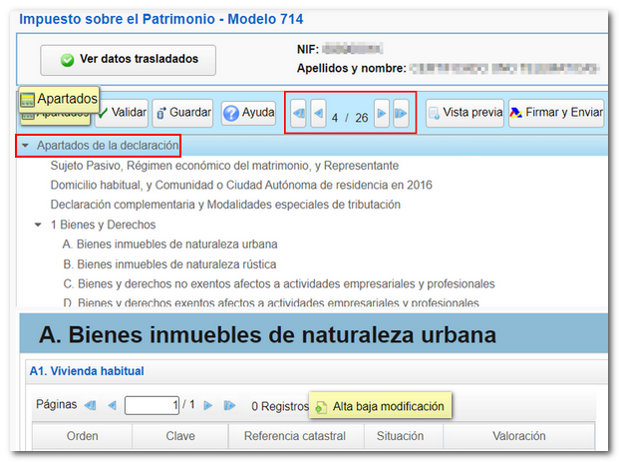
Task: Collapse the 1 Bienes y Derechos node
Action: pyautogui.click(x=38, y=225)
